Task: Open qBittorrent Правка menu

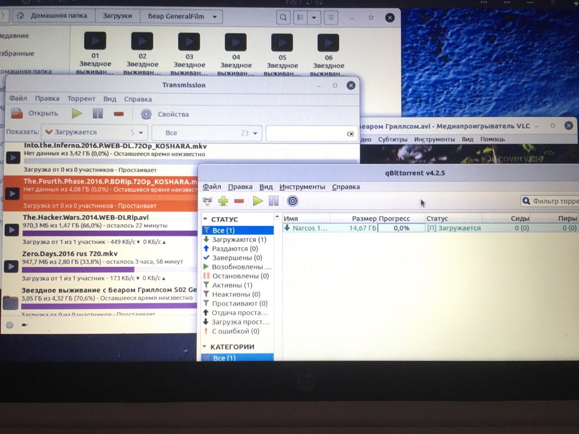Action: pyautogui.click(x=240, y=187)
